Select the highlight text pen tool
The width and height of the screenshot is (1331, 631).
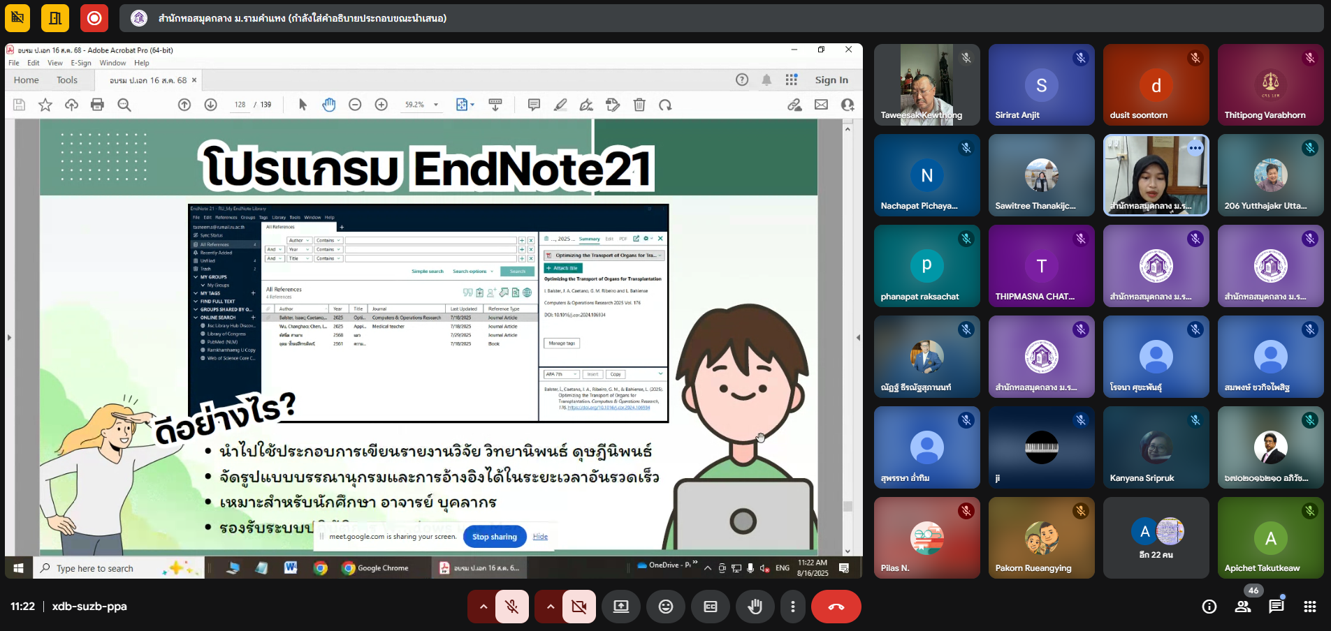coord(560,105)
